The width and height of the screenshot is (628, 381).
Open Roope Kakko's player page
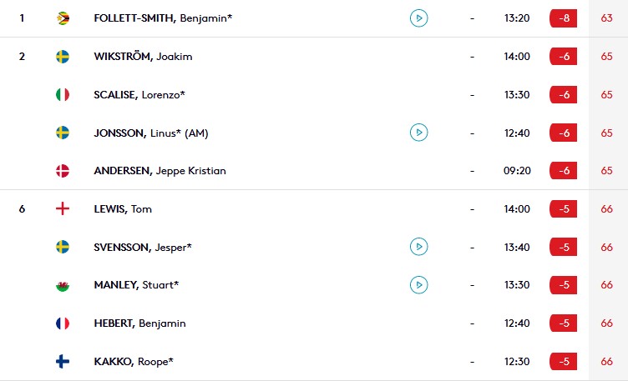tap(134, 362)
